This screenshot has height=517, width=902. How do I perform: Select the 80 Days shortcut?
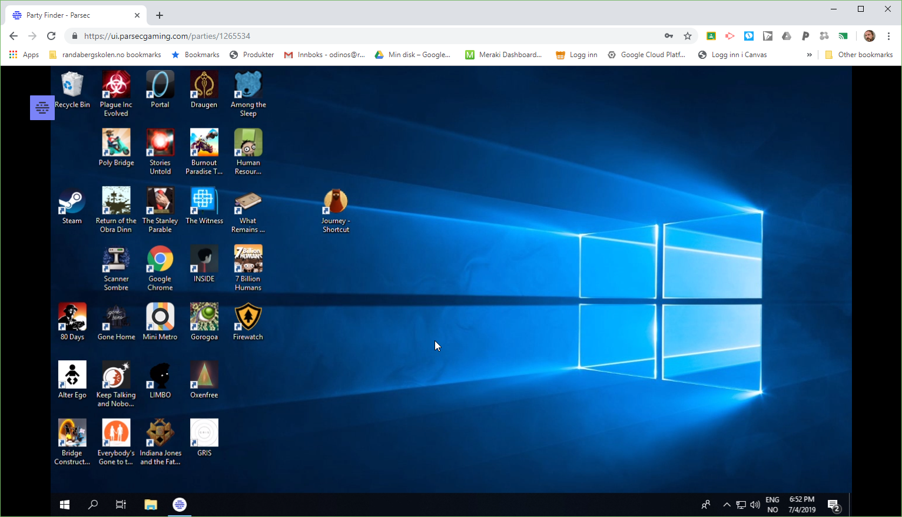point(72,322)
